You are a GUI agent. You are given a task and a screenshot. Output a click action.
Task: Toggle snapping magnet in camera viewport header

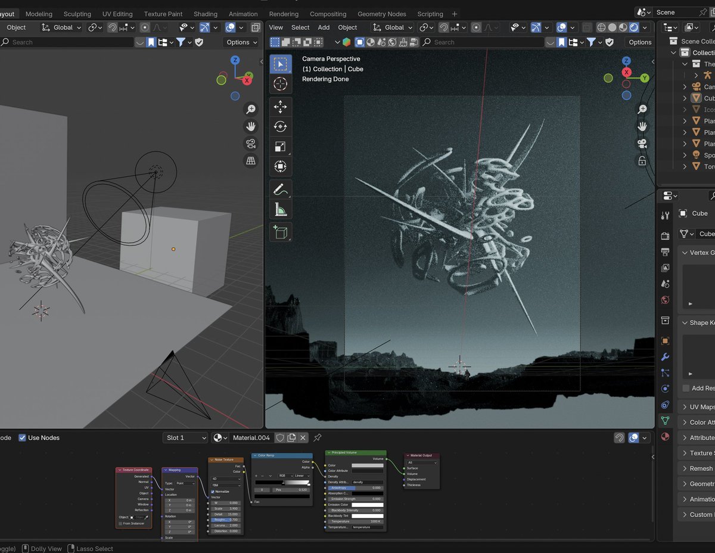point(444,27)
